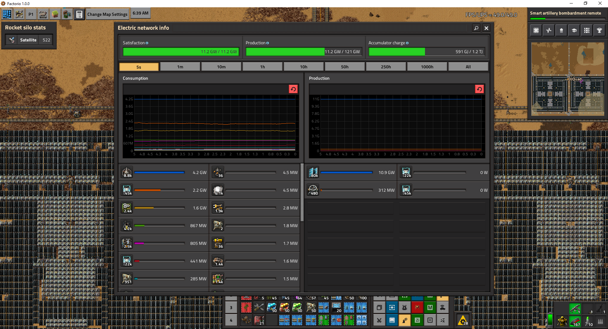Viewport: 608px width, 329px height.
Task: Toggle the 867 MW consumer entry icon
Action: (127, 226)
